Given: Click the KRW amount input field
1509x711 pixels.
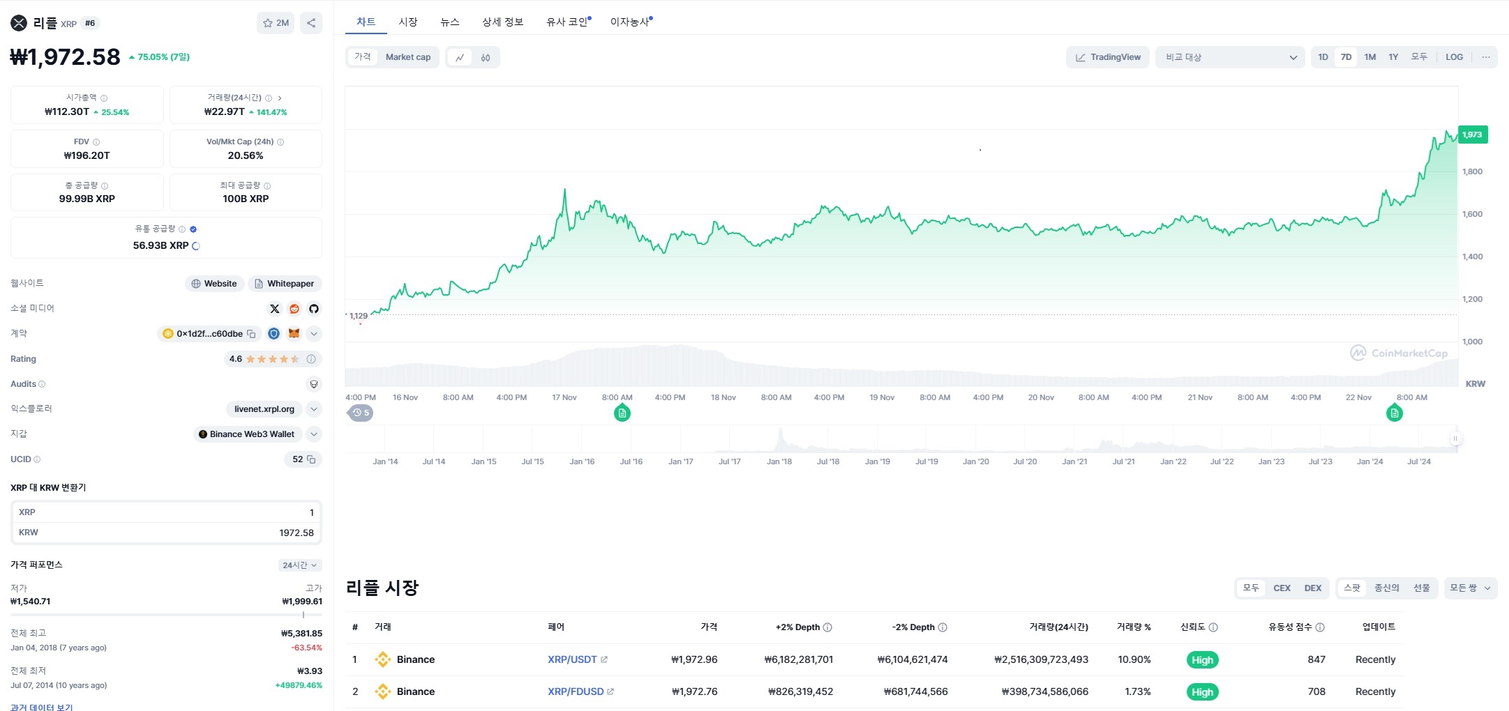Looking at the screenshot, I should (166, 533).
